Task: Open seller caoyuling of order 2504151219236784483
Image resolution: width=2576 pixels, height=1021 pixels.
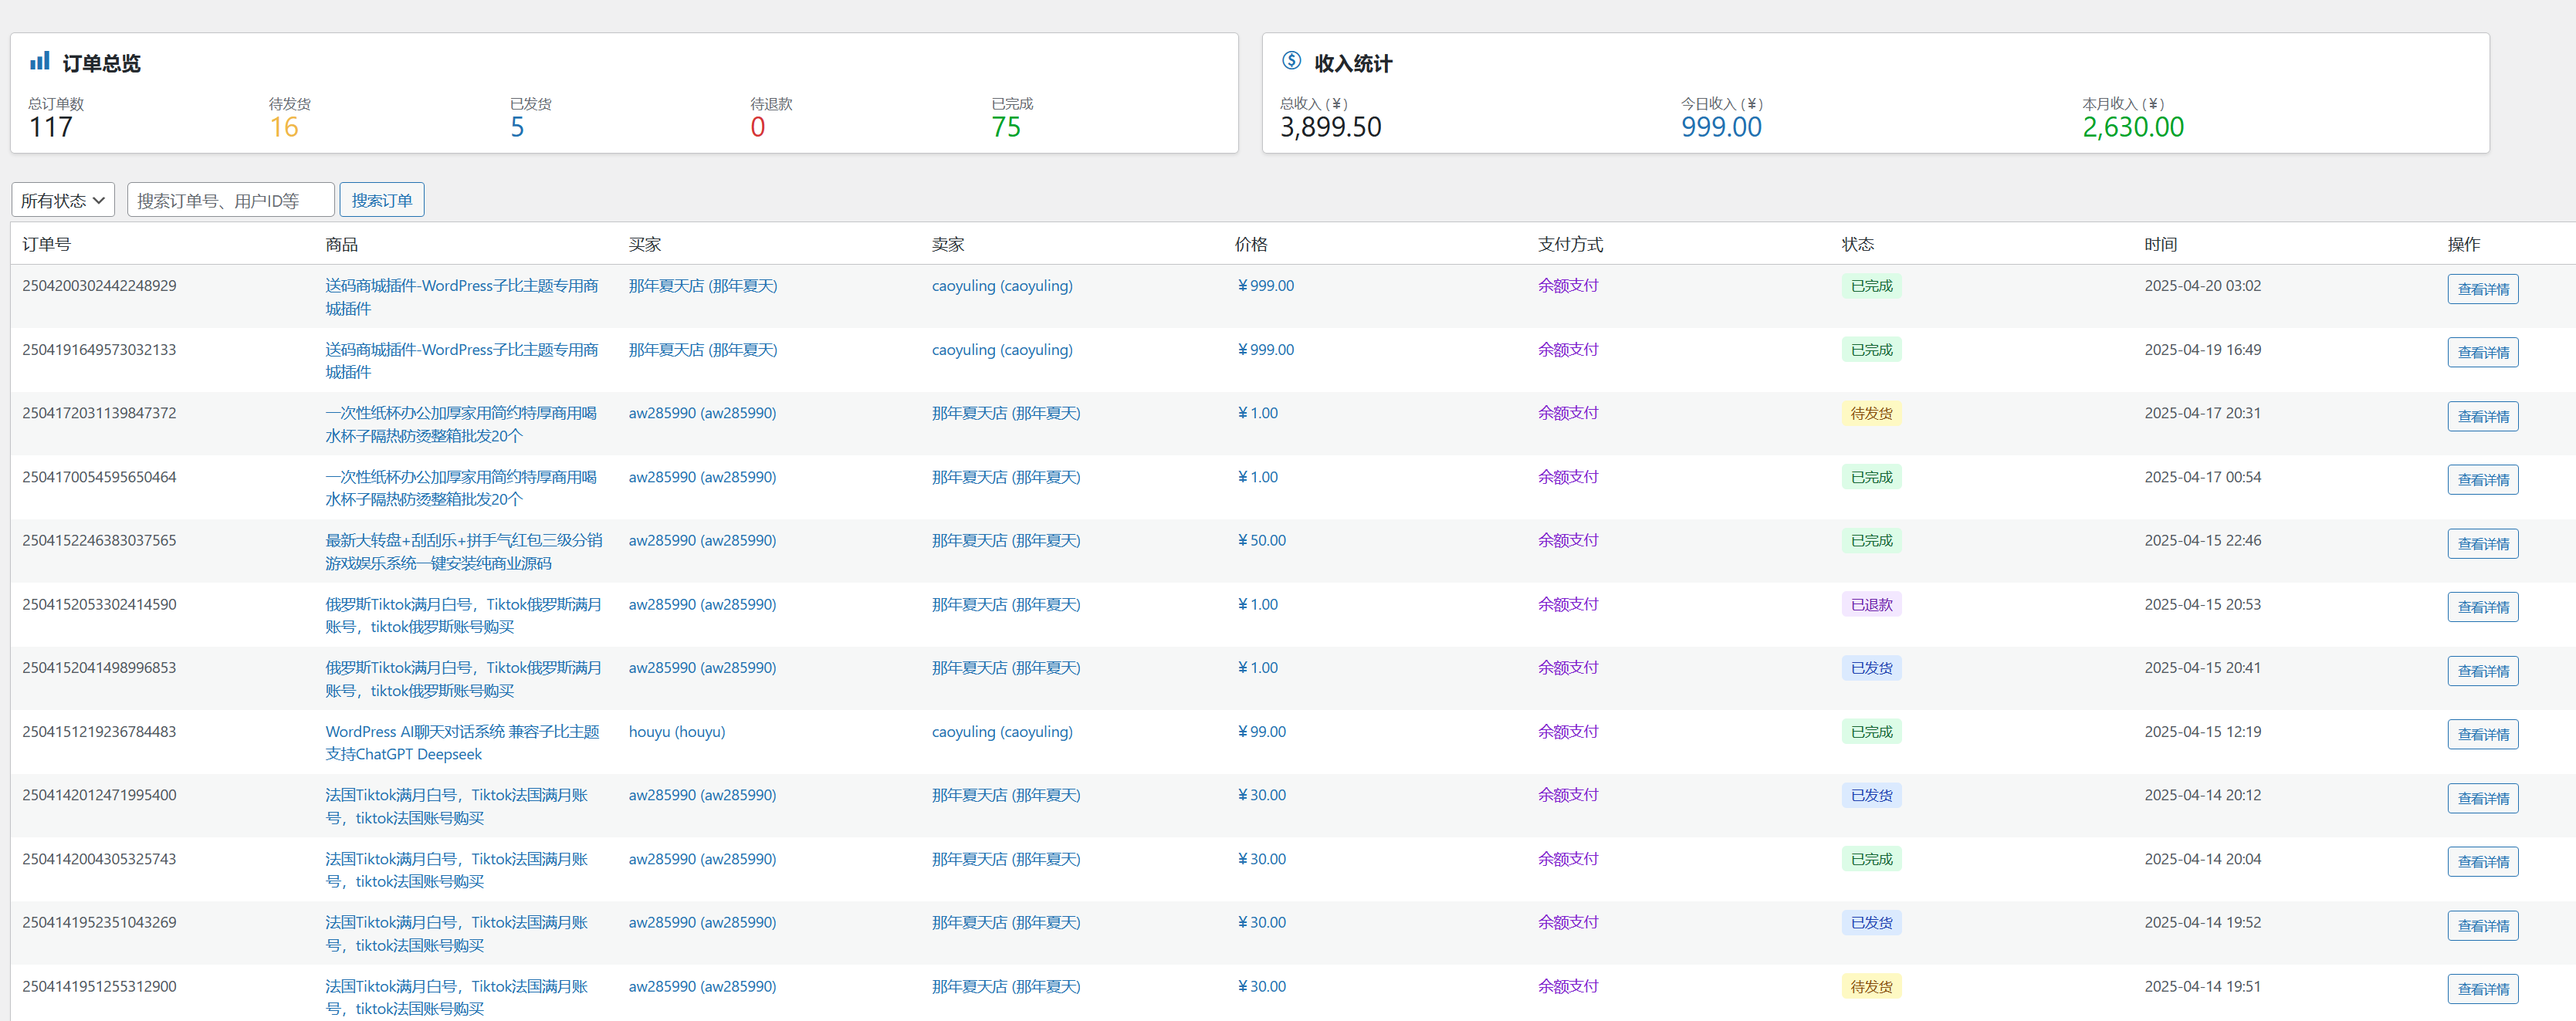Action: (1002, 732)
